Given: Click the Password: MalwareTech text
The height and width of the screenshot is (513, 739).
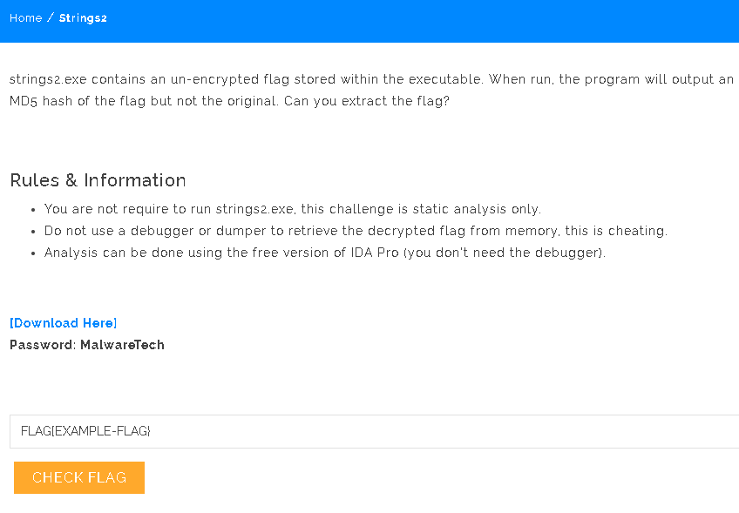Looking at the screenshot, I should [x=86, y=345].
